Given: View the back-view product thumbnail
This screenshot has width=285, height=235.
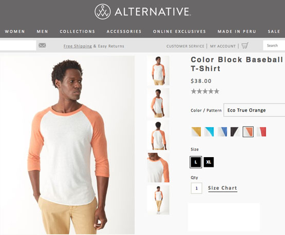Looking at the screenshot, I should (x=158, y=135).
